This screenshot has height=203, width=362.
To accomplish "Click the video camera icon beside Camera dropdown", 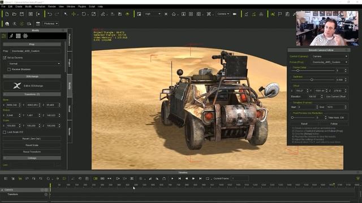I will [235, 14].
